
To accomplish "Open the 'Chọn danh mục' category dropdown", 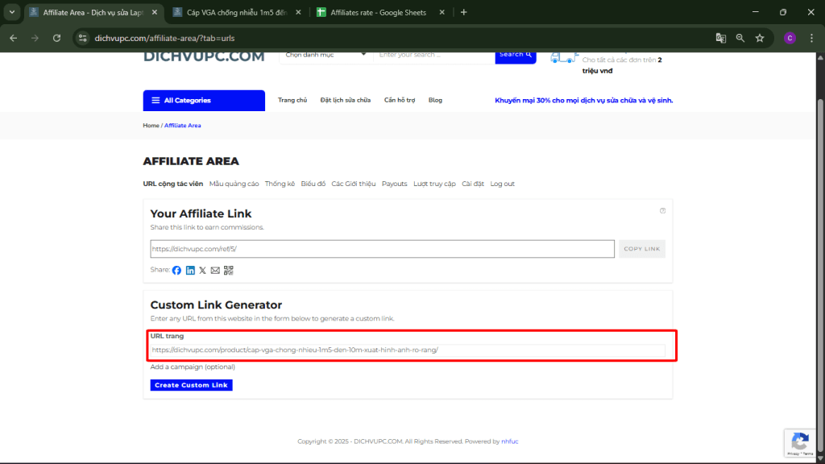I will coord(323,54).
